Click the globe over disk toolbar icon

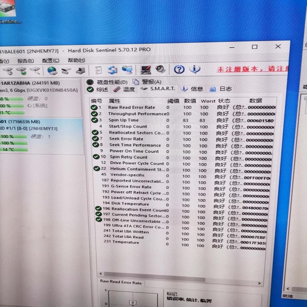pyautogui.click(x=52, y=71)
